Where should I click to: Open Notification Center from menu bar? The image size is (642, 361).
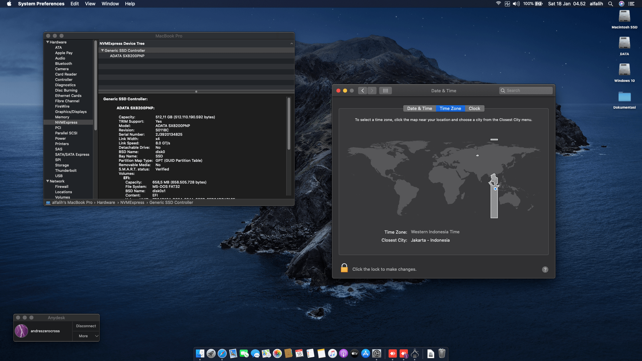tap(631, 4)
